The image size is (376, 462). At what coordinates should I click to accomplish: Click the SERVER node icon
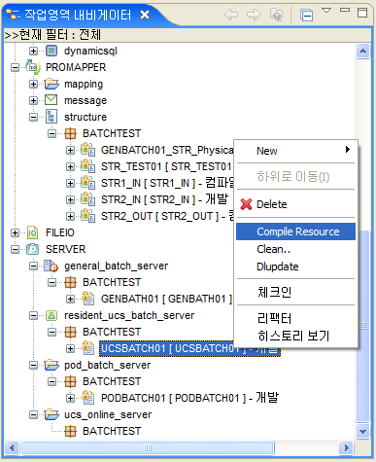point(33,249)
